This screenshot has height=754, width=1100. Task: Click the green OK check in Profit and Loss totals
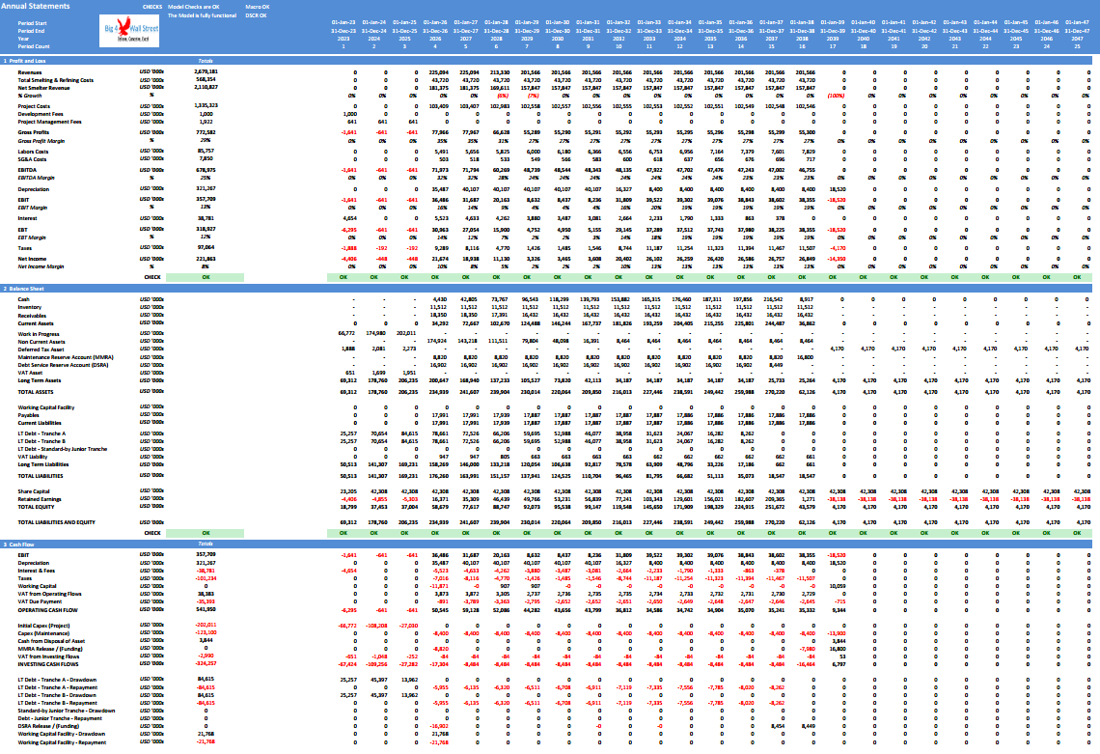(x=206, y=277)
